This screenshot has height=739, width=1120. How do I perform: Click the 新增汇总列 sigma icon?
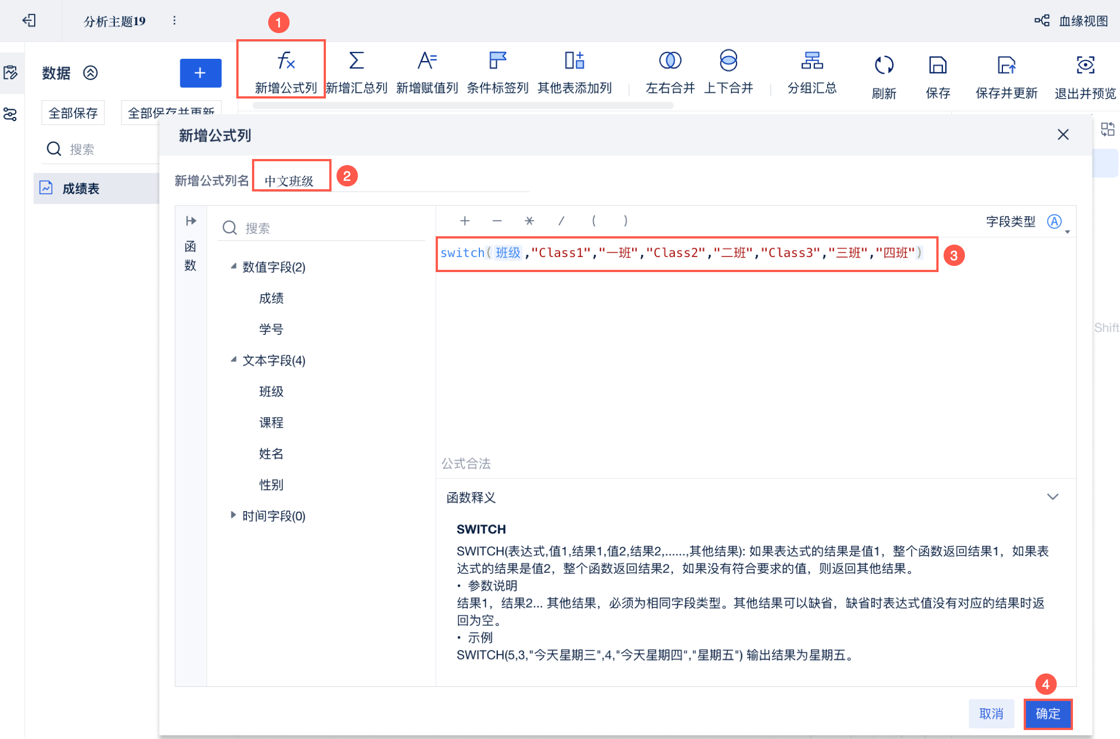[356, 61]
